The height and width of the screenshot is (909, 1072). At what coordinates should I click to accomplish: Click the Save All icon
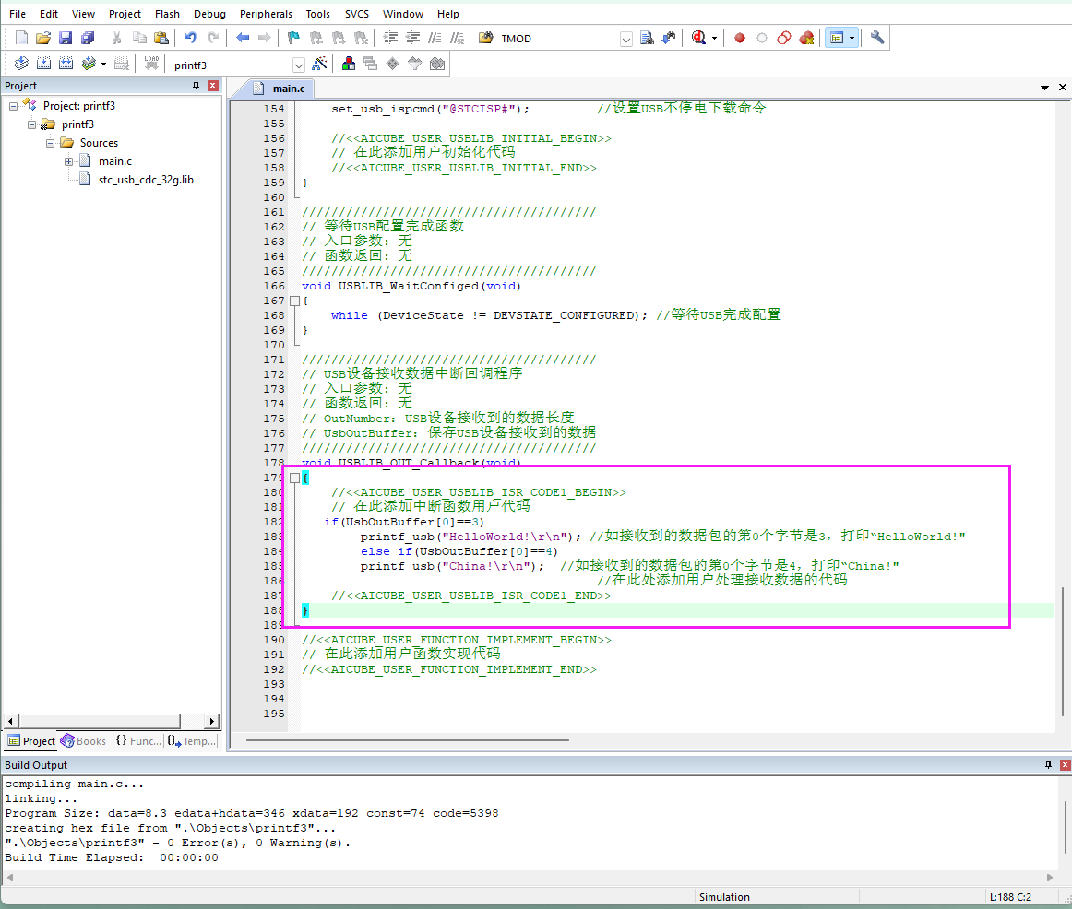(88, 38)
